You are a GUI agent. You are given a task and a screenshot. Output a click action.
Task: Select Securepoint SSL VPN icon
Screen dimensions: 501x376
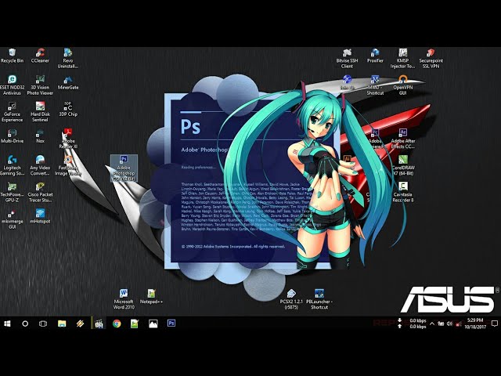pos(431,58)
